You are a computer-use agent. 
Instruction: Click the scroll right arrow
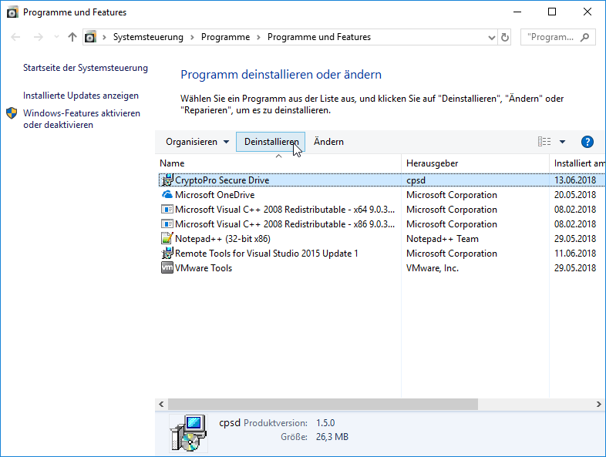(x=598, y=404)
